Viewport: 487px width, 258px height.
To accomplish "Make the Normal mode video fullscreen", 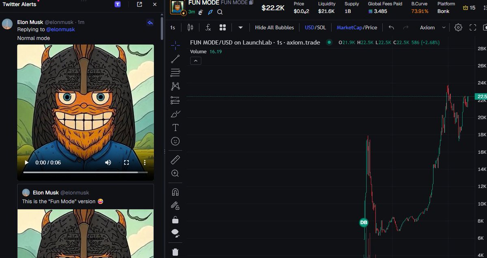I will [x=126, y=163].
